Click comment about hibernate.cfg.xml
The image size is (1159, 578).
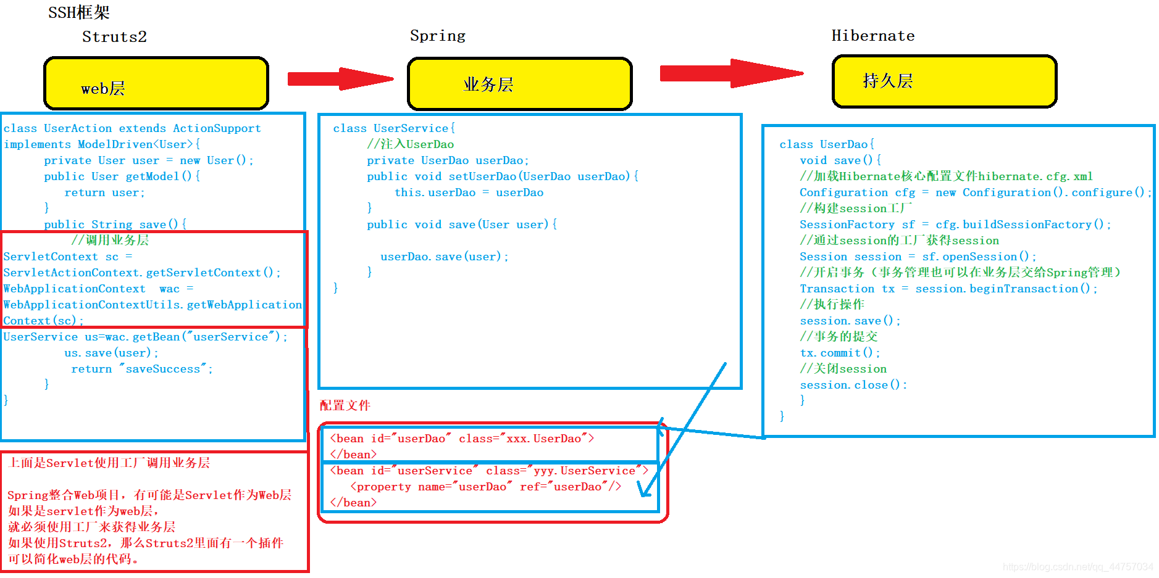(946, 176)
